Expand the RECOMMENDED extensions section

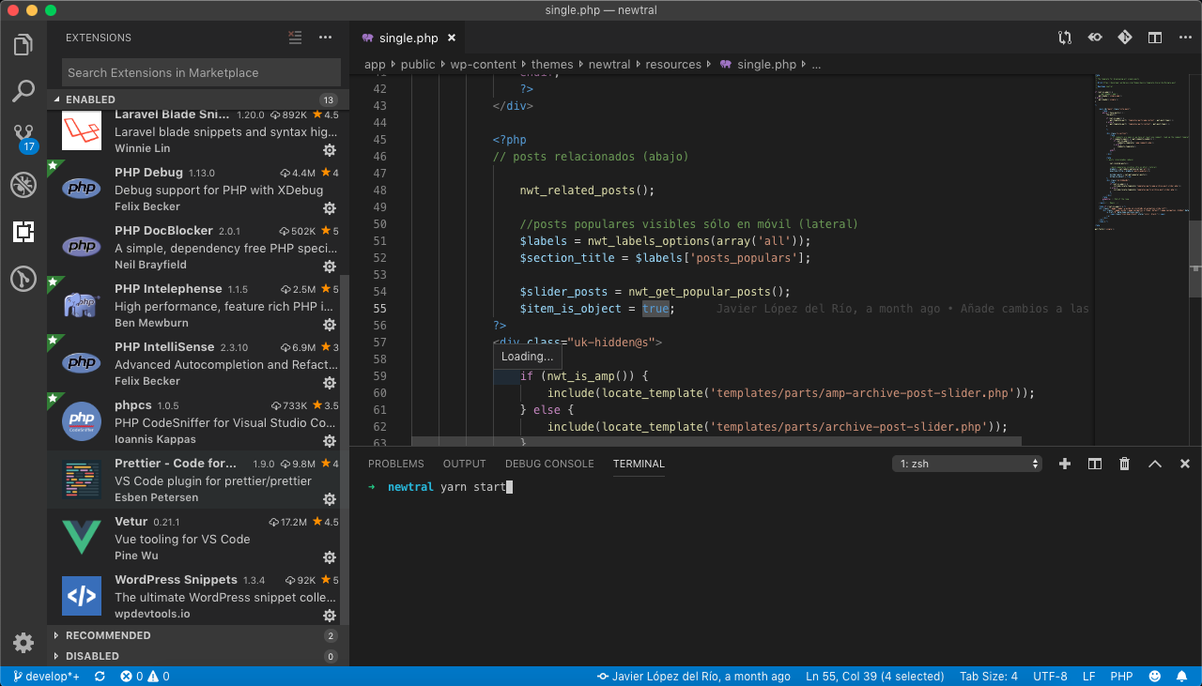[107, 635]
